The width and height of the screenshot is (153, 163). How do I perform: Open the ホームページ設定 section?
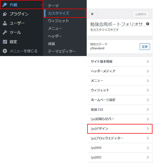click(x=120, y=100)
